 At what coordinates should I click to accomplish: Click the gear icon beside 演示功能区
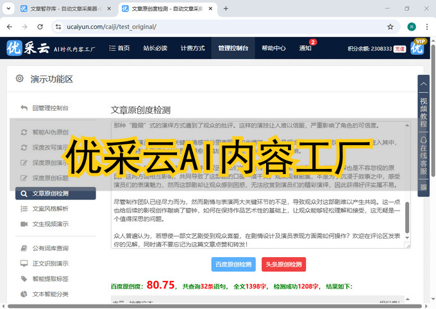19,79
